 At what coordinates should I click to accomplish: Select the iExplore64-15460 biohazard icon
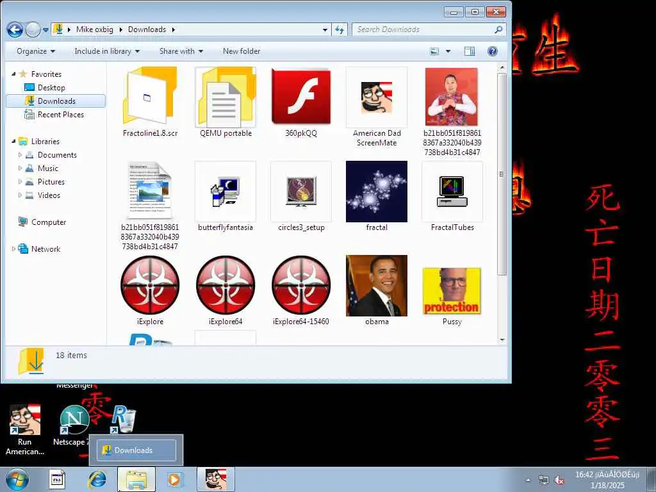[301, 285]
